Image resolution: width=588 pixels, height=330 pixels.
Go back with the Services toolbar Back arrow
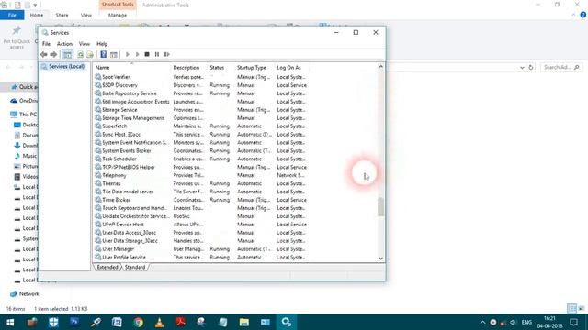pyautogui.click(x=44, y=55)
